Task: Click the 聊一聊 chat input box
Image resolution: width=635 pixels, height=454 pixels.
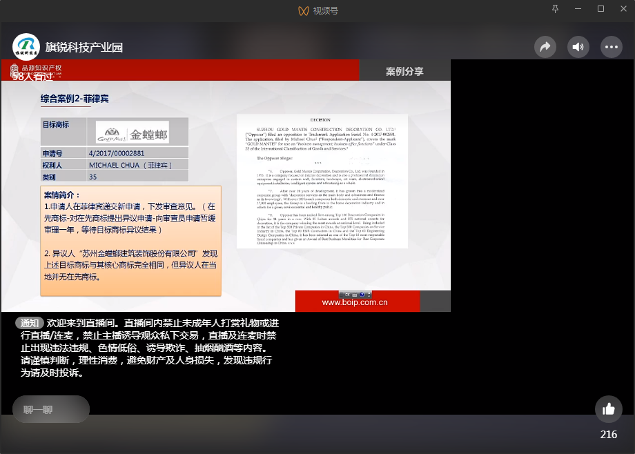Action: click(x=51, y=409)
